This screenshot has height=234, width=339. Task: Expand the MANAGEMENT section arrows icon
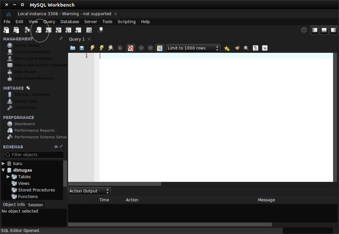[x=61, y=38]
